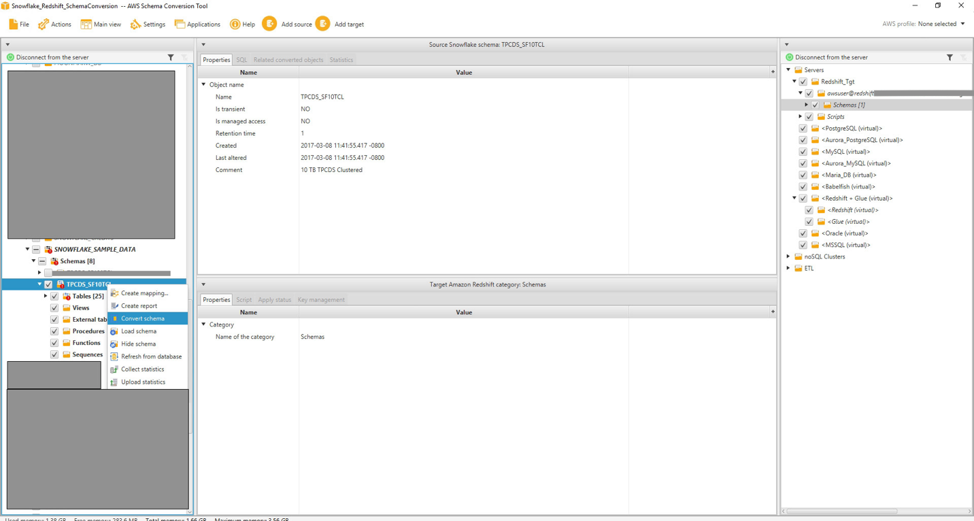Uncheck the Tables [25] checkbox
974x521 pixels.
(54, 297)
